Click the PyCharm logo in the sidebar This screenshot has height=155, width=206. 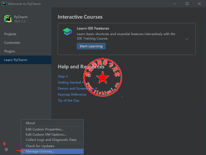(x=8, y=19)
